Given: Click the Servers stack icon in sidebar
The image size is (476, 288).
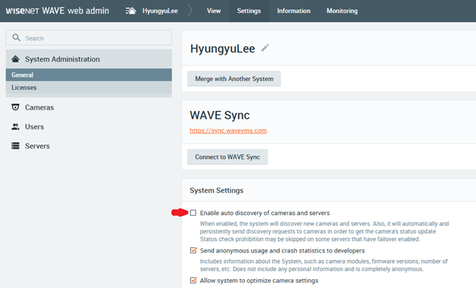Looking at the screenshot, I should (15, 146).
